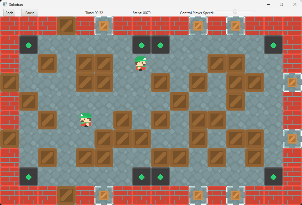The width and height of the screenshot is (302, 205).
Task: Click the middle framed crate marker in top wall
Action: coord(198,26)
